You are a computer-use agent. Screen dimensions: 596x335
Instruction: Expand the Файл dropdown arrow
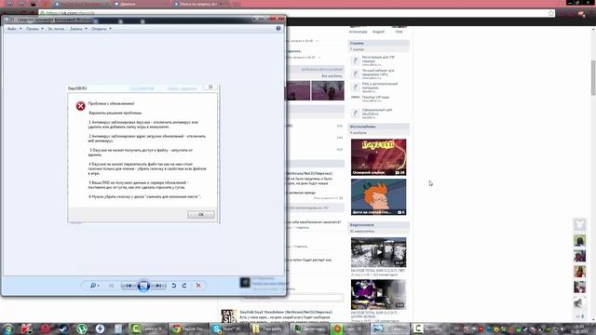[20, 29]
